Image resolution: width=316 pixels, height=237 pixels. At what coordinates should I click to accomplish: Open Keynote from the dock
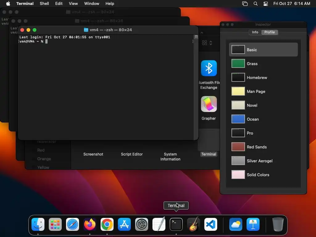tap(253, 224)
